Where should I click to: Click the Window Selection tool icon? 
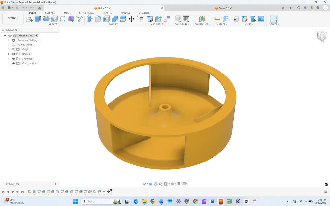[x=274, y=19]
